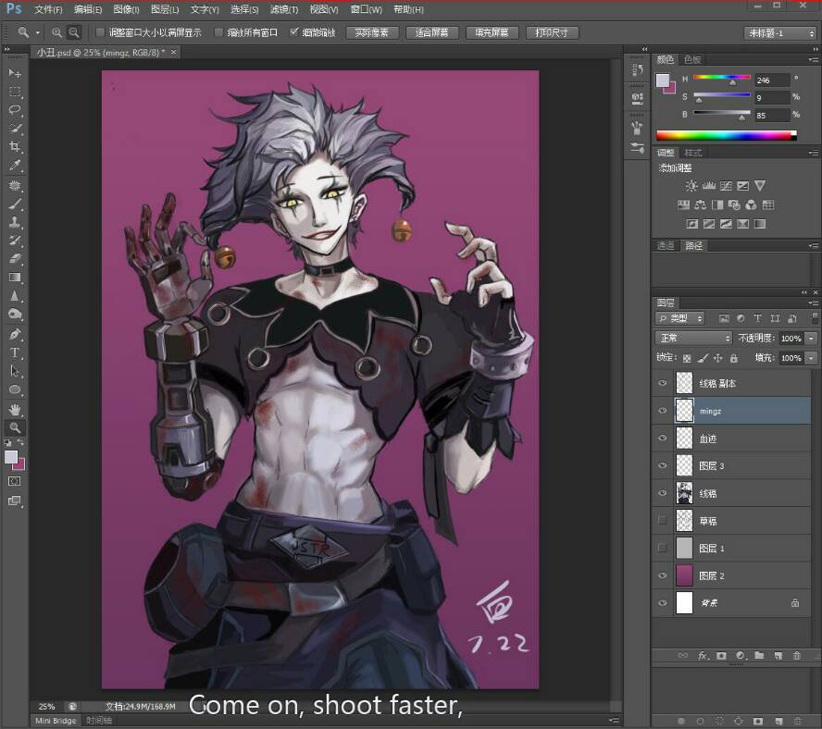The image size is (822, 729).
Task: Select the Eraser tool
Action: [x=15, y=258]
